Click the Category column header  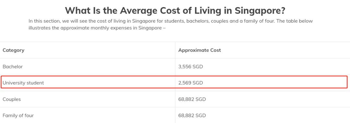click(13, 50)
